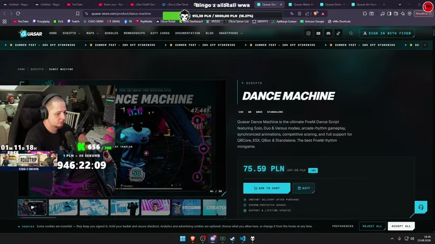Click the browser forward arrow

pyautogui.click(x=11, y=14)
